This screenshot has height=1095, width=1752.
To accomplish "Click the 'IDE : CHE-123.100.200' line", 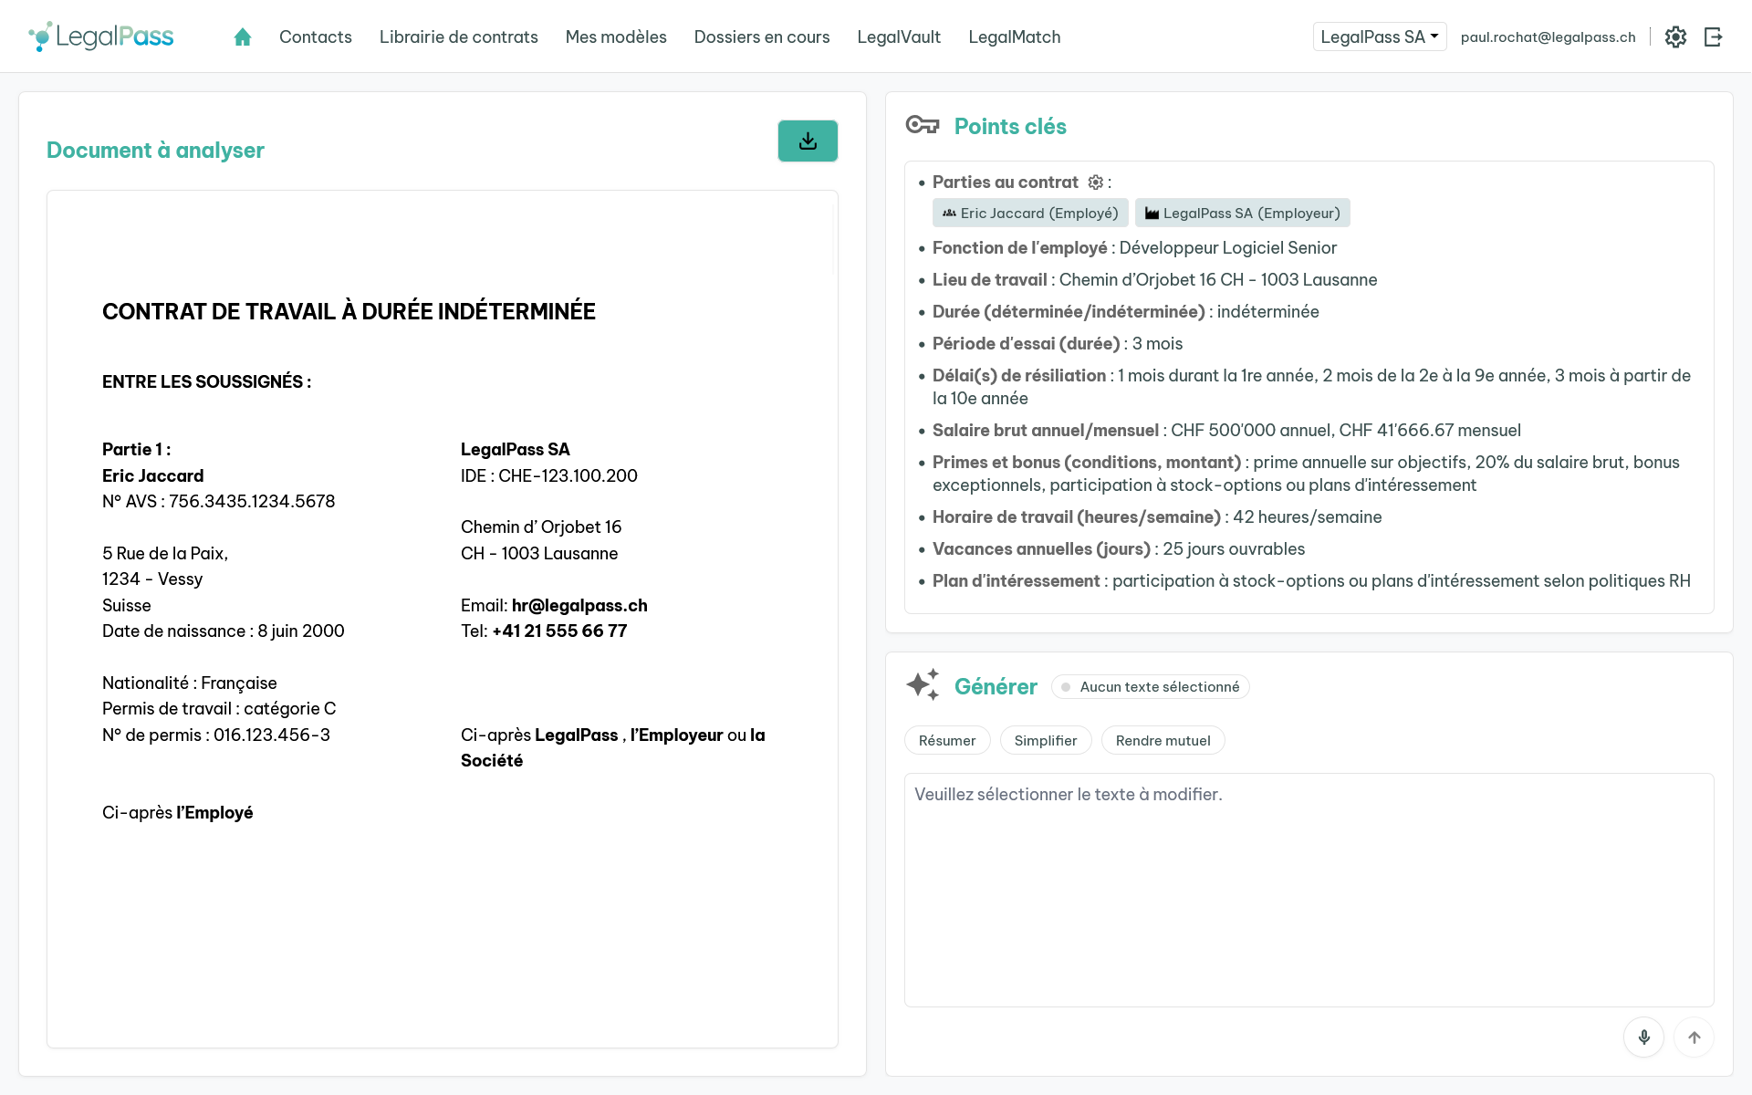I will (x=549, y=475).
